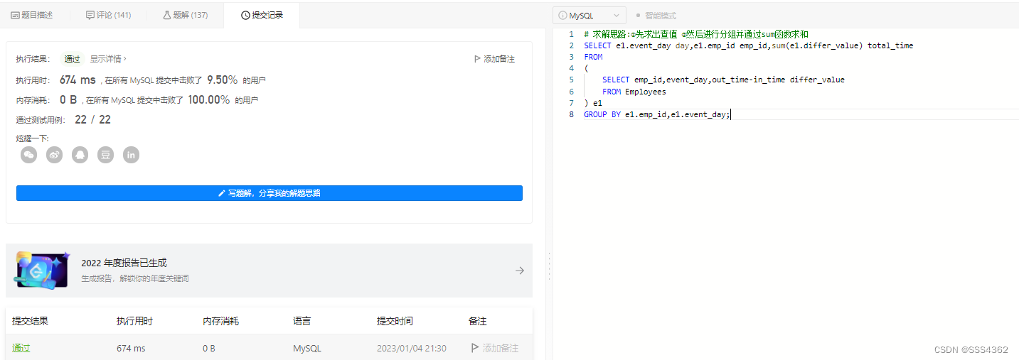Share result via Weibo icon
1019x360 pixels.
click(x=54, y=155)
